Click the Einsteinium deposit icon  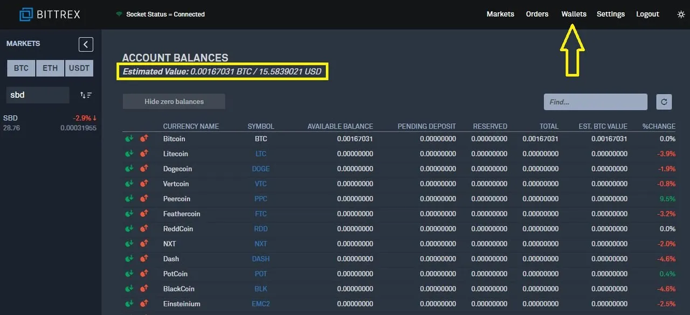pos(129,304)
